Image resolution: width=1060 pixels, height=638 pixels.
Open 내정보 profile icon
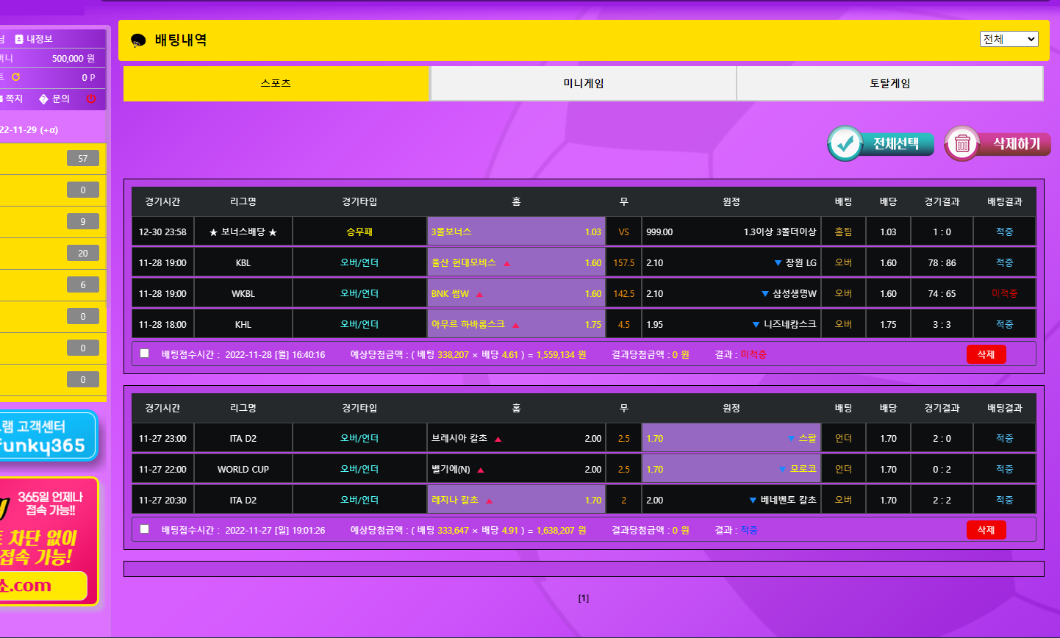19,39
